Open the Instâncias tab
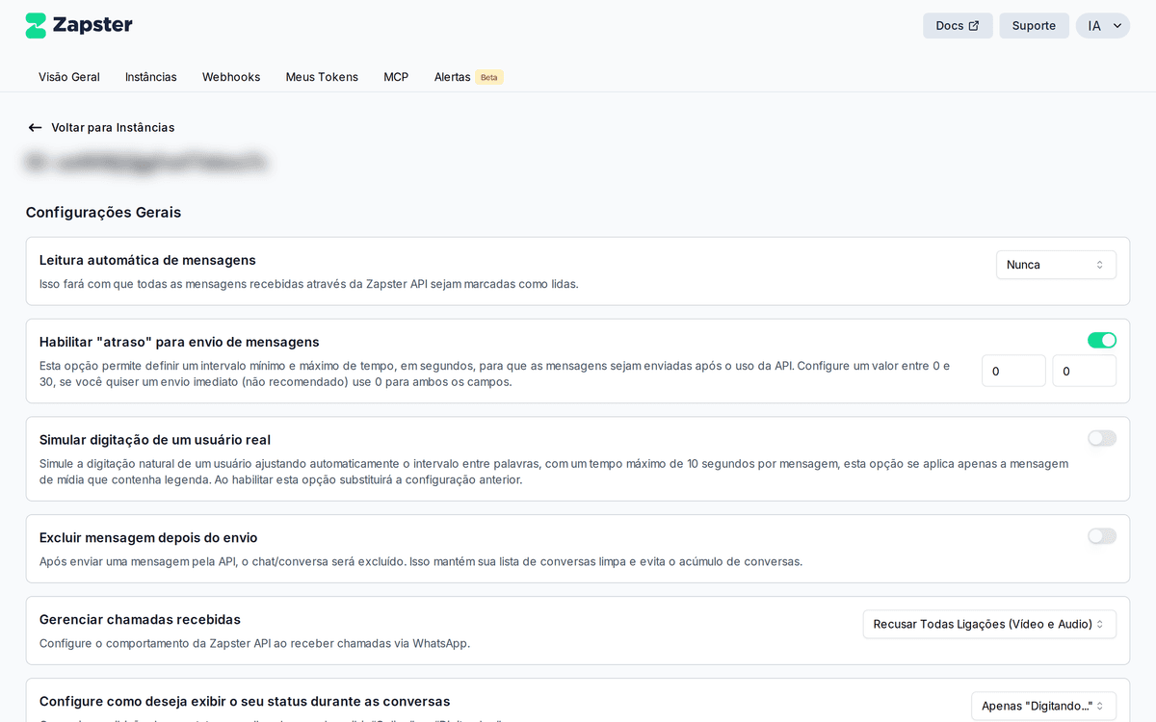The image size is (1156, 722). click(x=151, y=77)
